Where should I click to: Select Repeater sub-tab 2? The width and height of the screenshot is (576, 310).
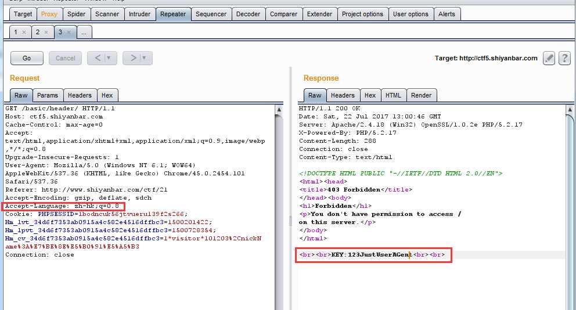click(38, 32)
